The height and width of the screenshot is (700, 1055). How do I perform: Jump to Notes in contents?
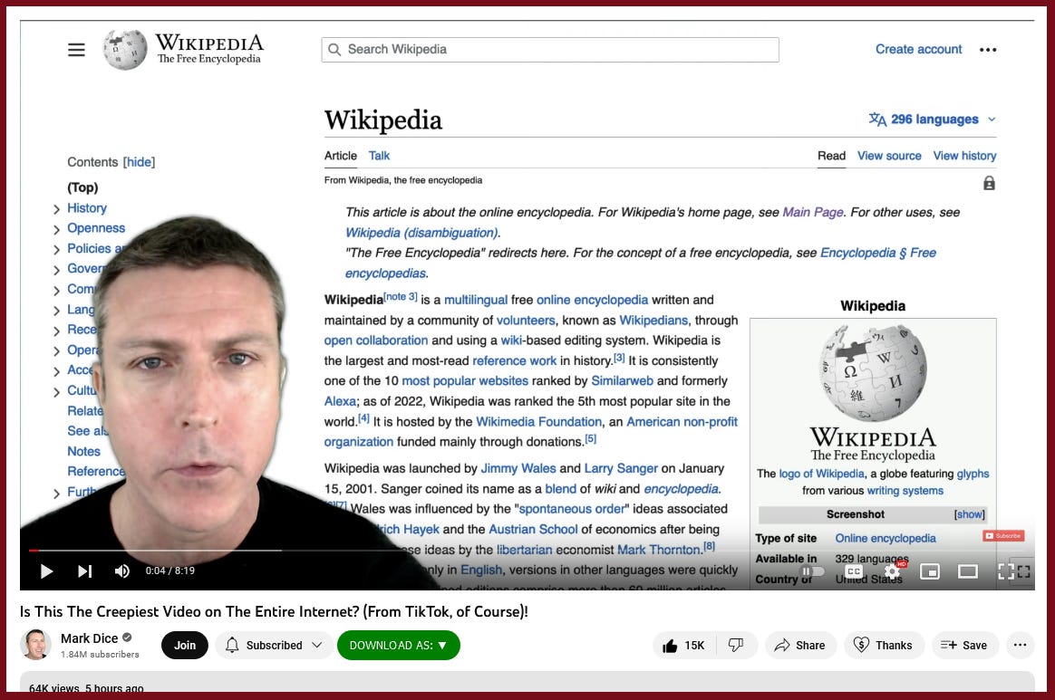click(83, 451)
